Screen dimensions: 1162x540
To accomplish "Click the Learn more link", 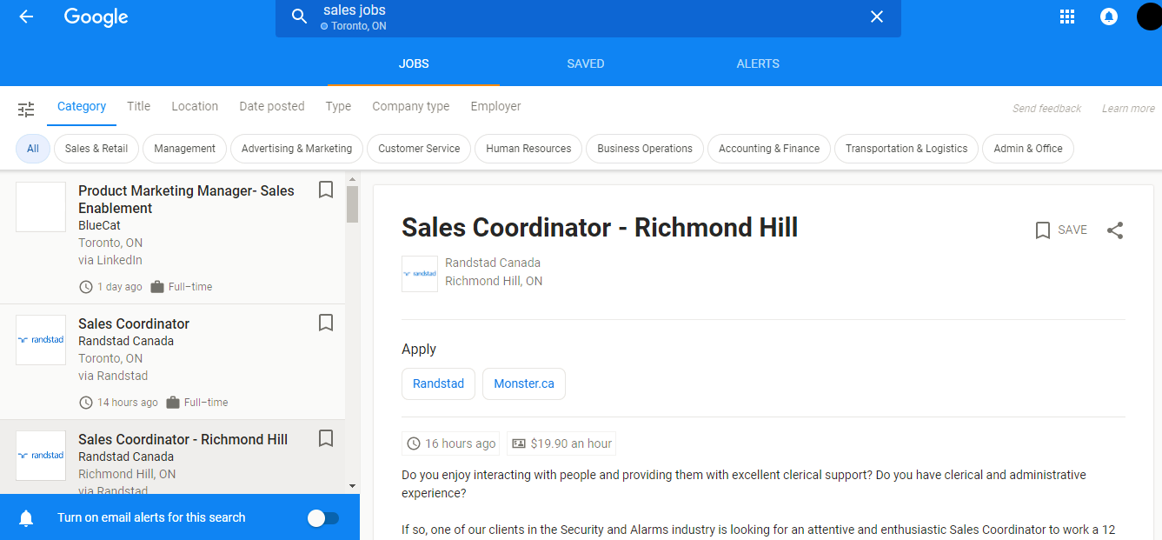I will point(1128,109).
